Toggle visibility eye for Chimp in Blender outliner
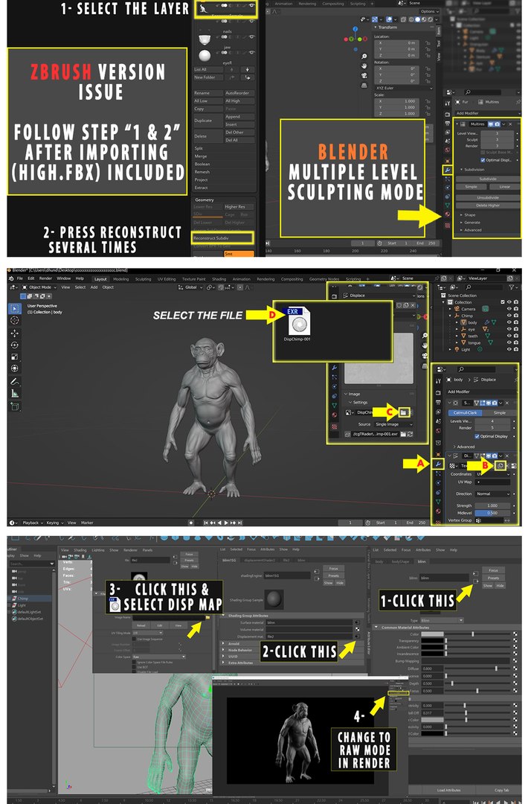This screenshot has height=804, width=528. [509, 316]
